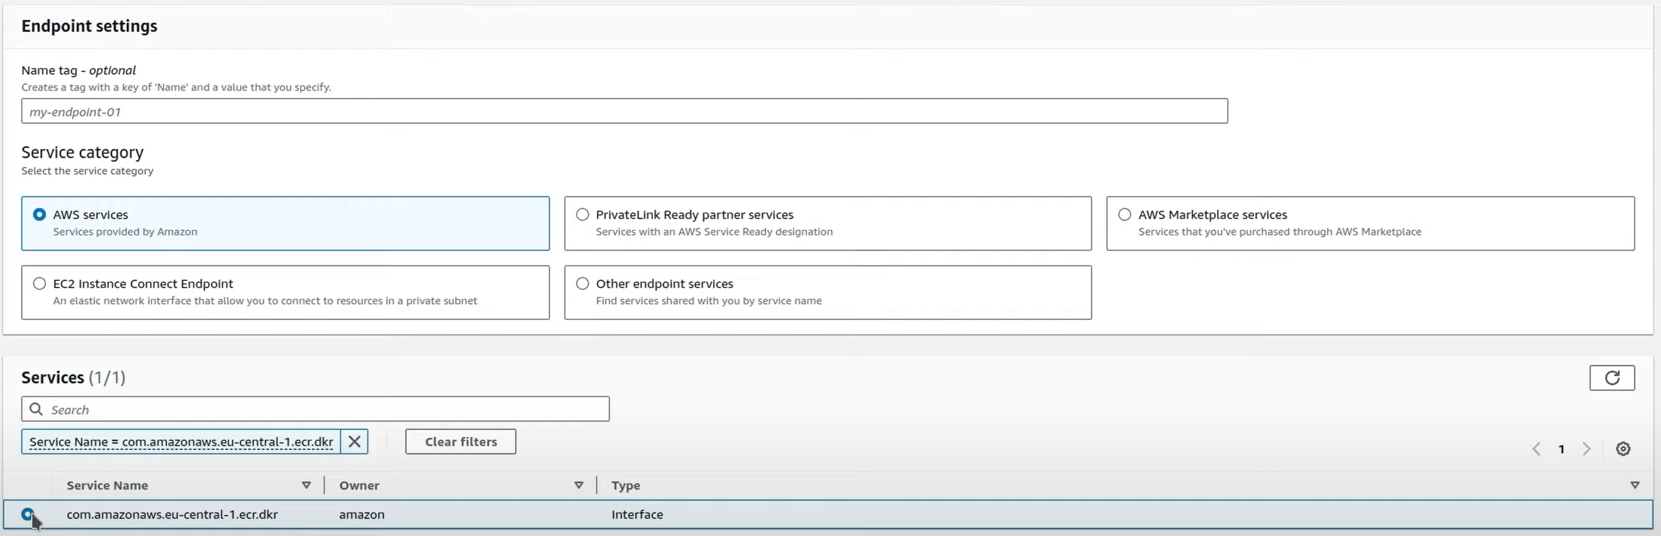
Task: Click the Clear filters button
Action: (x=460, y=442)
